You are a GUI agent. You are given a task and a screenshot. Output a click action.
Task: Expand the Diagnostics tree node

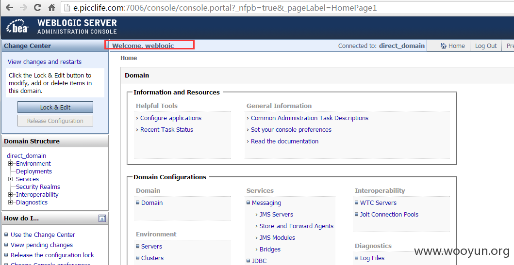click(11, 202)
